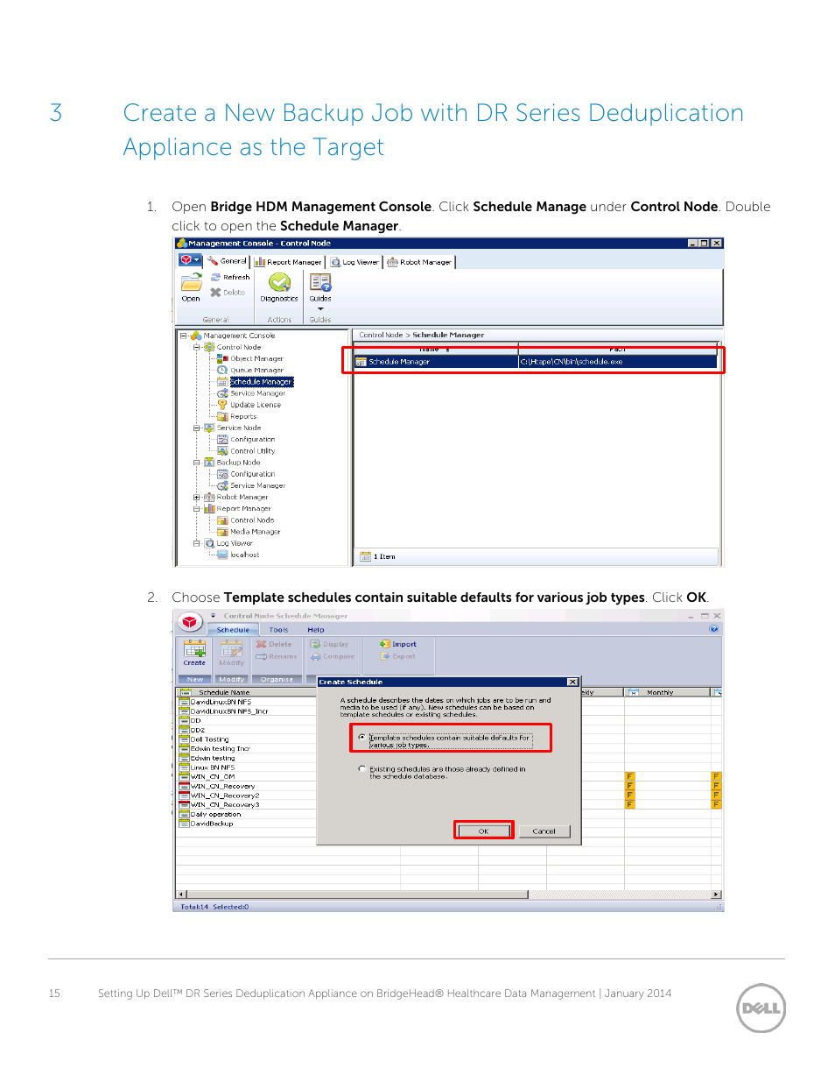Sort by the Name column header
Viewport: 835px width, 1082px height.
click(435, 348)
